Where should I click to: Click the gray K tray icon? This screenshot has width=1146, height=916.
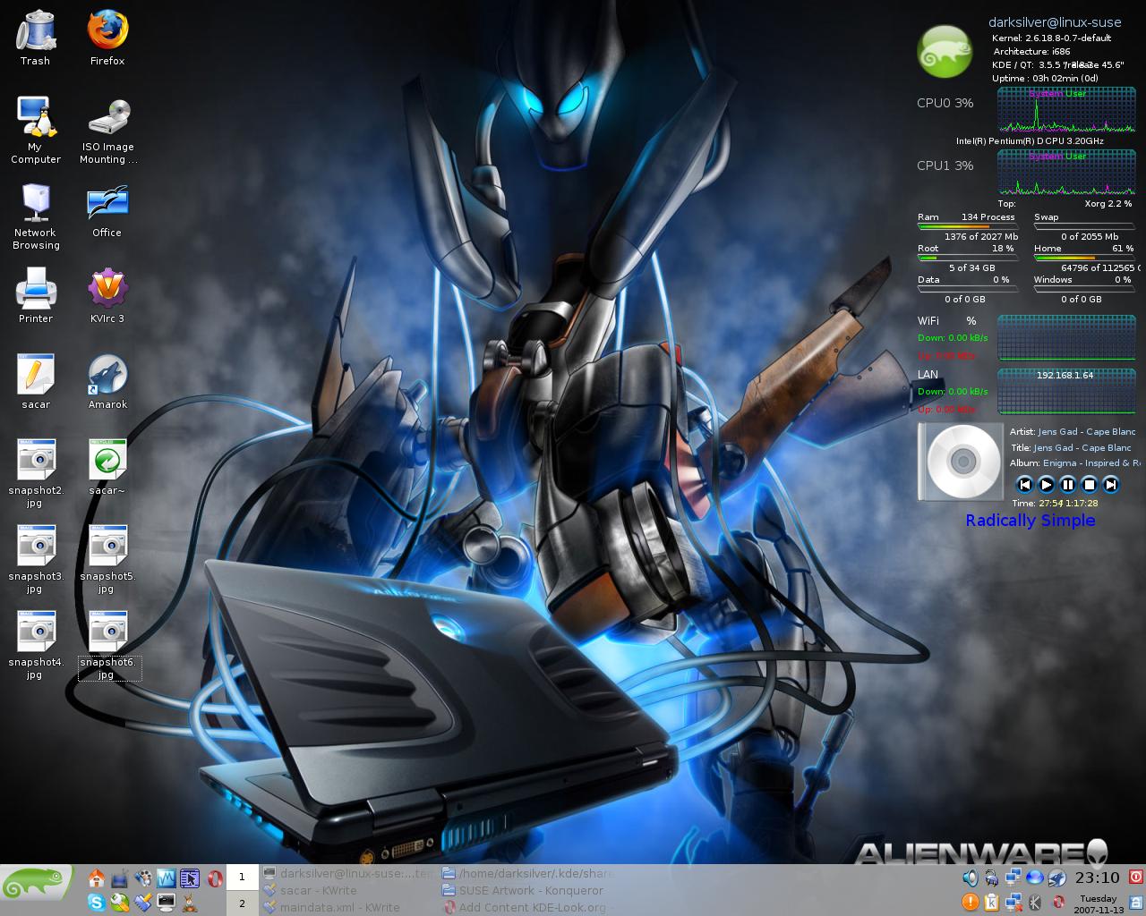[x=1035, y=902]
